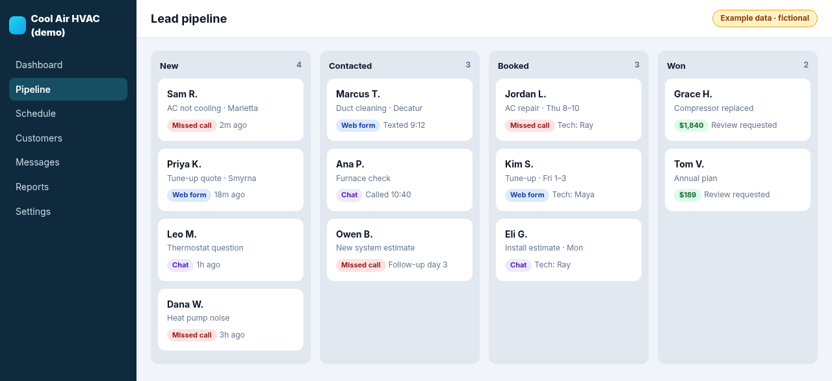Click Web form tag on Marcus T.
The height and width of the screenshot is (381, 832).
click(x=358, y=125)
